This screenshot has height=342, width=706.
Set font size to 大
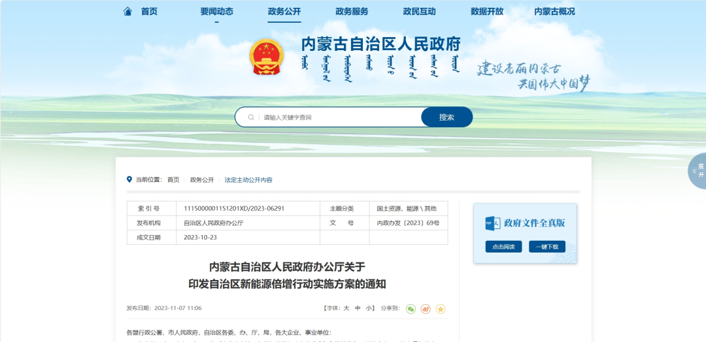click(346, 308)
